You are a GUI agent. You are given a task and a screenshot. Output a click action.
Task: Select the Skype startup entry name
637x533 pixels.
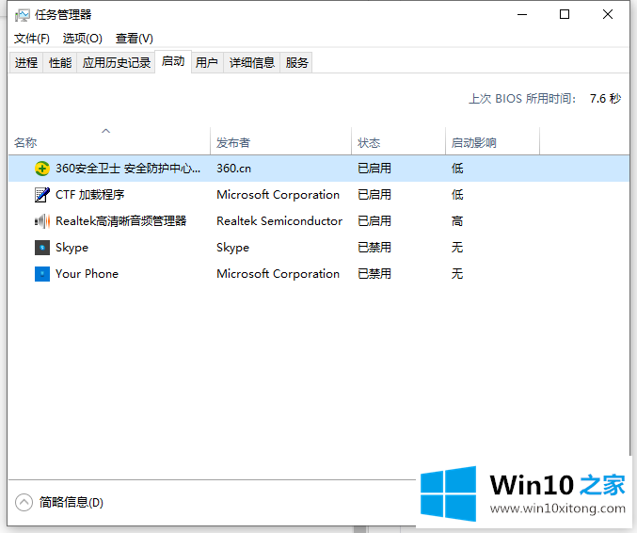pos(72,248)
